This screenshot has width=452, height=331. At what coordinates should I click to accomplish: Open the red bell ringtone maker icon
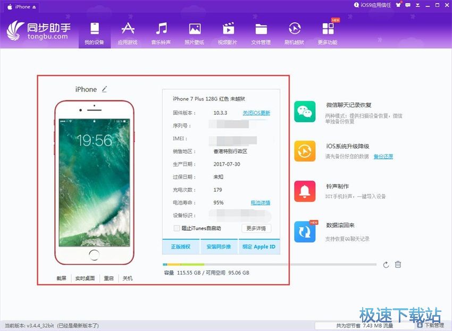(x=305, y=191)
